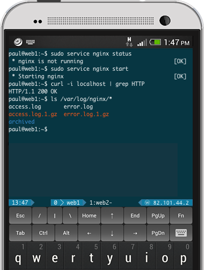204x270 pixels.
Task: Tap the down arrow key
Action: (x=112, y=233)
